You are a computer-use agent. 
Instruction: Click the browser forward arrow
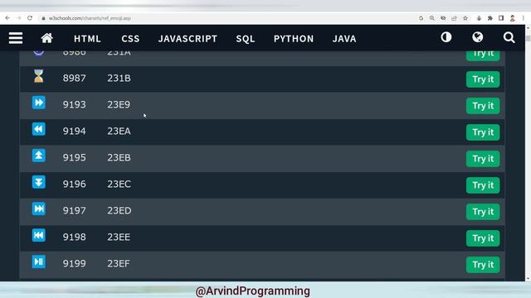pyautogui.click(x=18, y=18)
